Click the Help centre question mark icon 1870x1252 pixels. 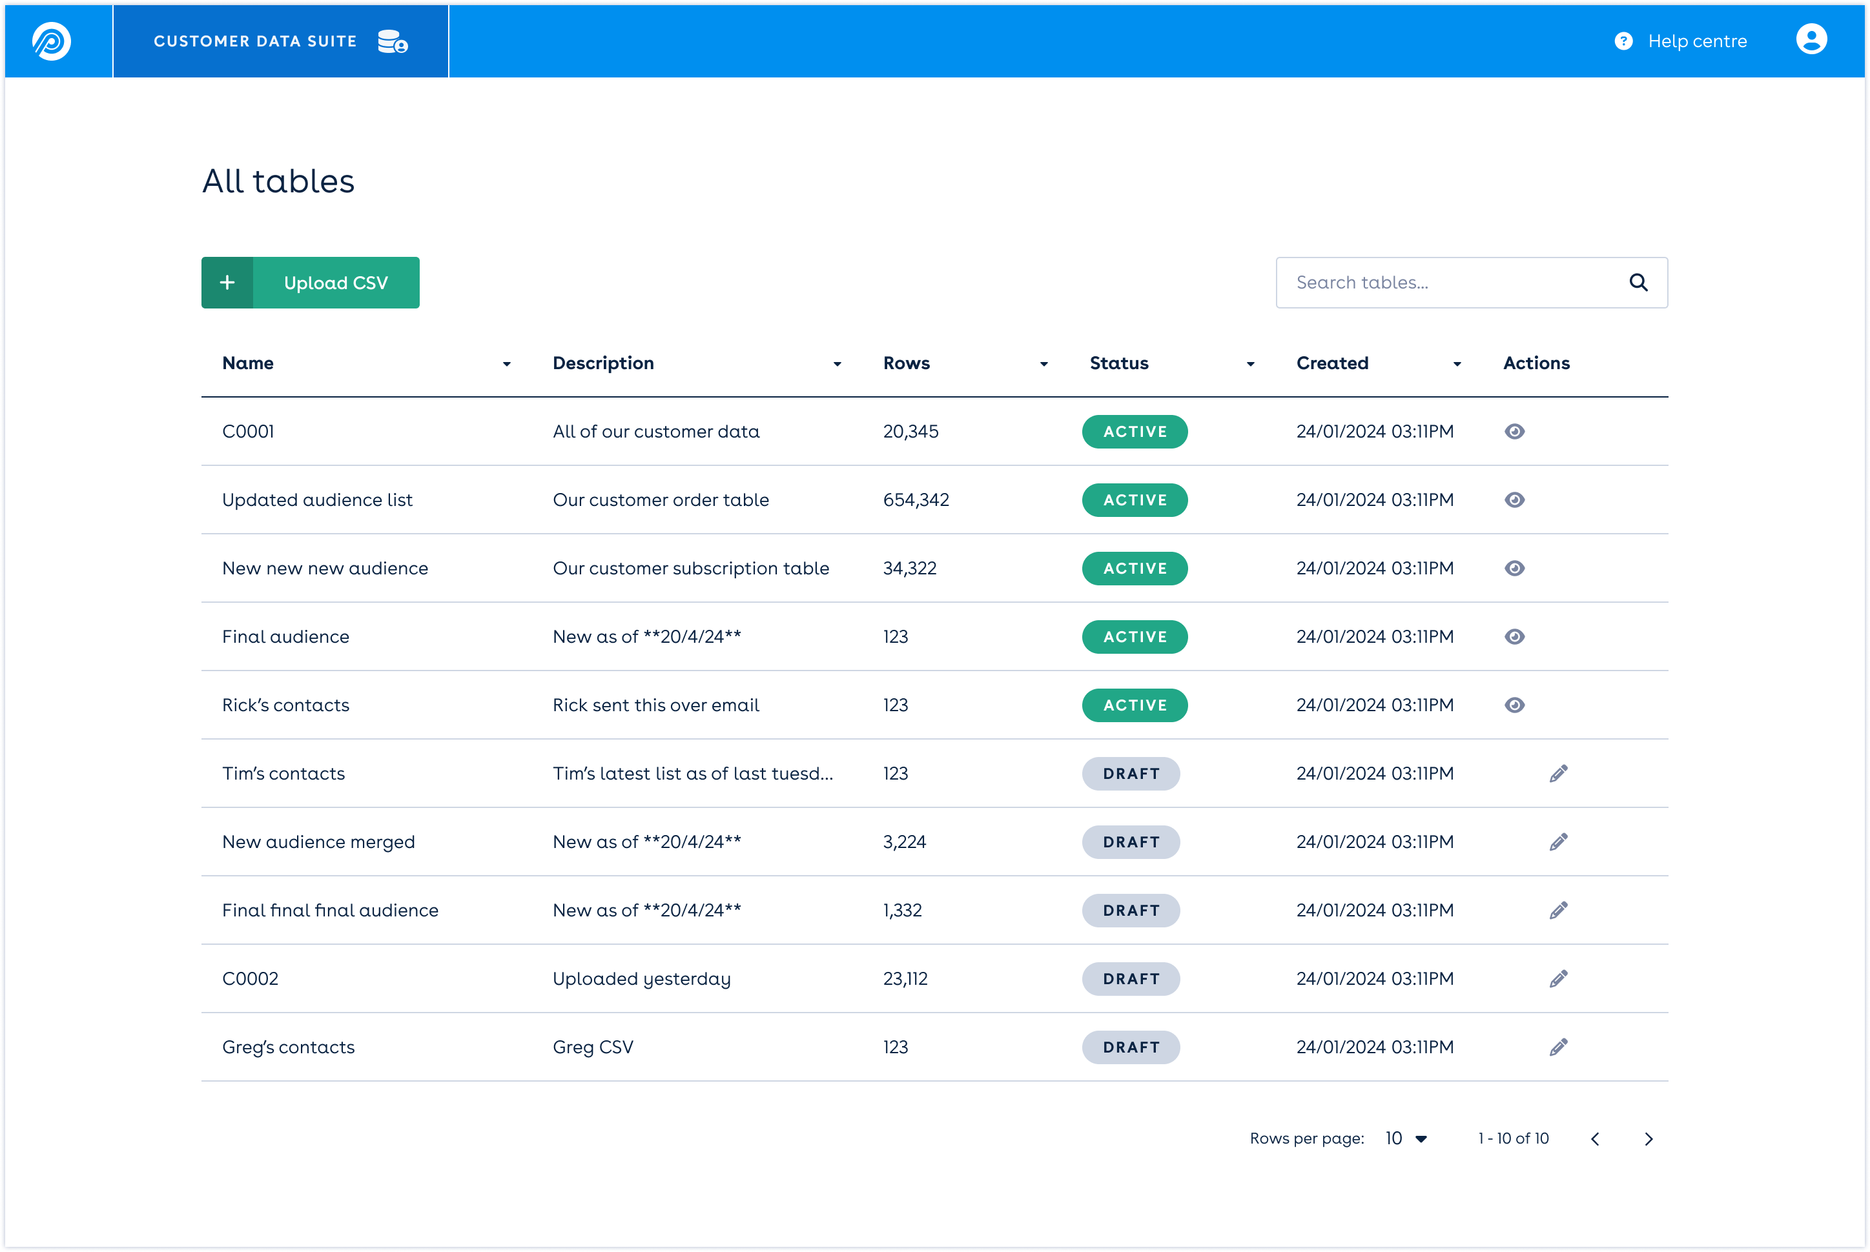coord(1623,41)
